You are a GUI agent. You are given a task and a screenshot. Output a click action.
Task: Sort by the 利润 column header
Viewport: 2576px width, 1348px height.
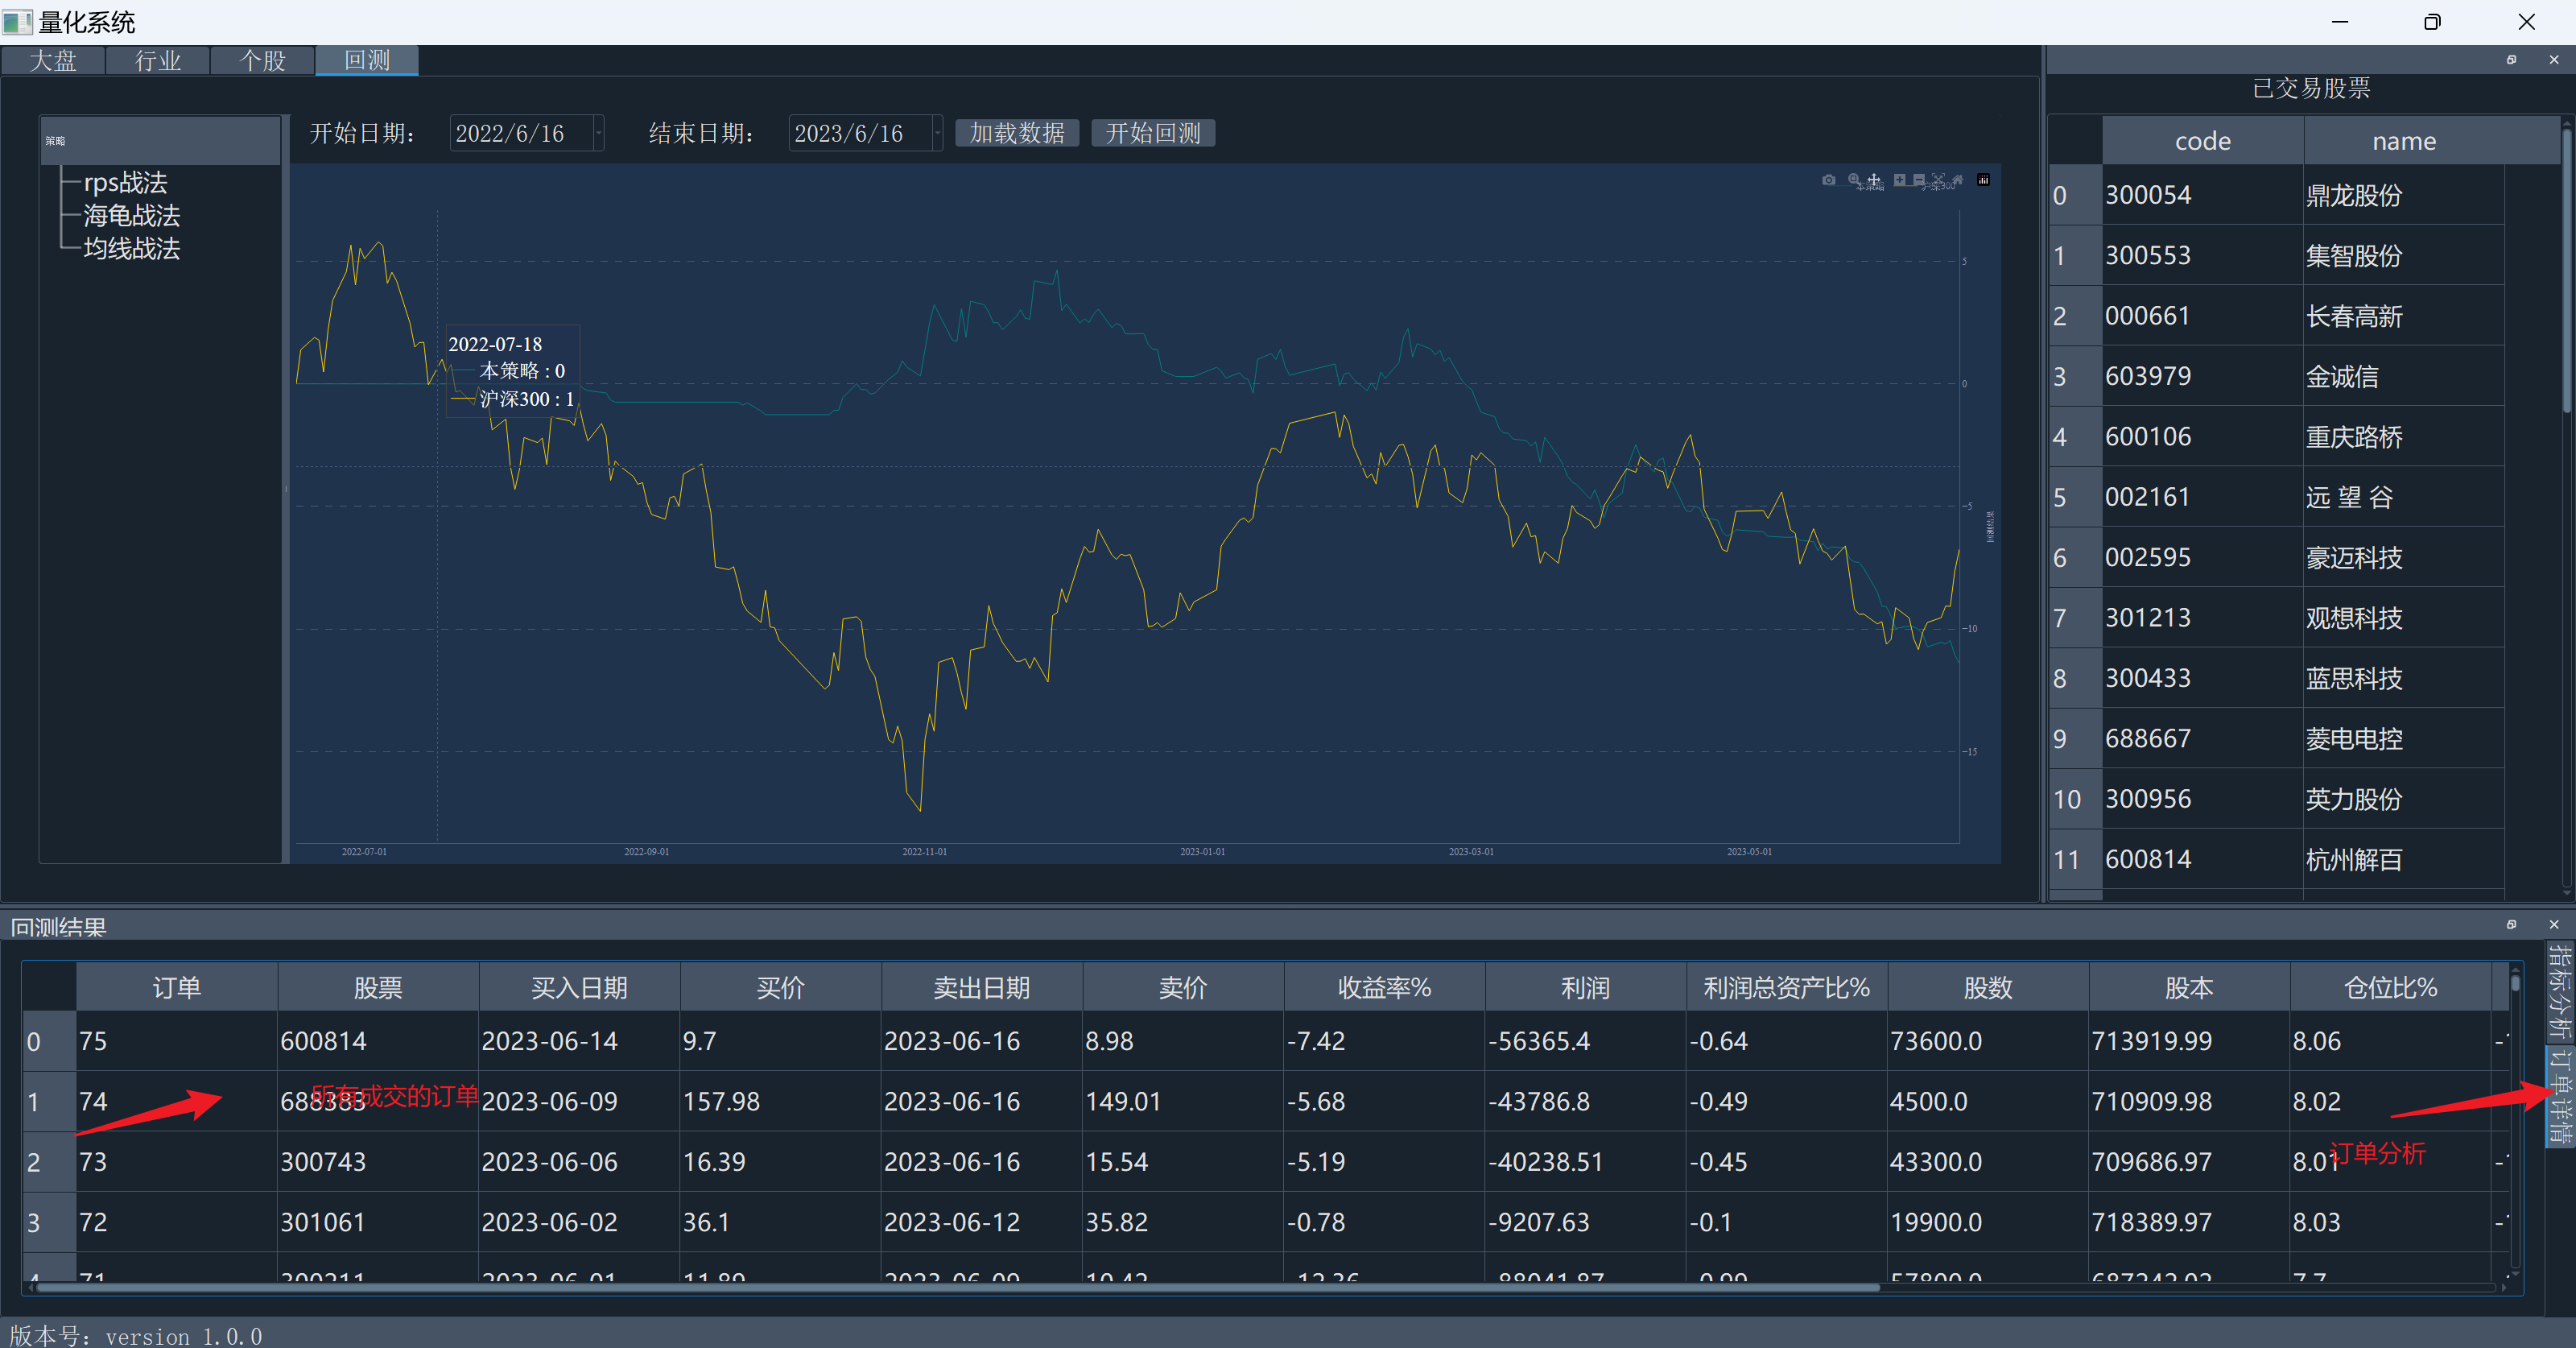[x=1585, y=987]
